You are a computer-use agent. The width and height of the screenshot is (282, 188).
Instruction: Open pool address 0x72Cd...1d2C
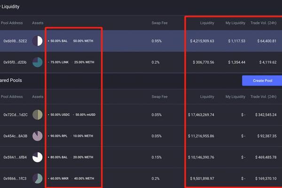(x=16, y=115)
